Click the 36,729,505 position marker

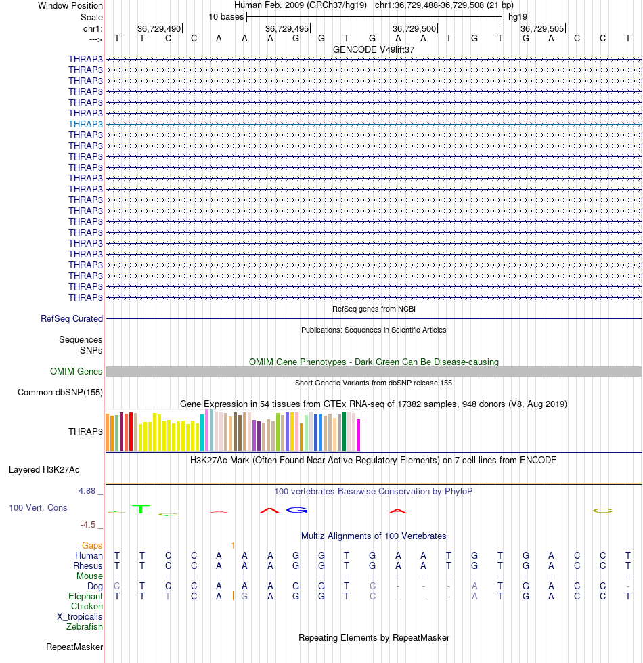542,28
